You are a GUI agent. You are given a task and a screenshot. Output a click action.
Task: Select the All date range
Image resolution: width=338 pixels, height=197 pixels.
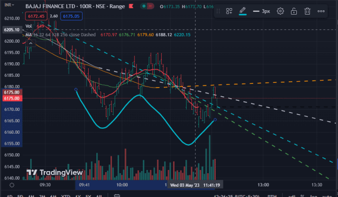click(99, 196)
